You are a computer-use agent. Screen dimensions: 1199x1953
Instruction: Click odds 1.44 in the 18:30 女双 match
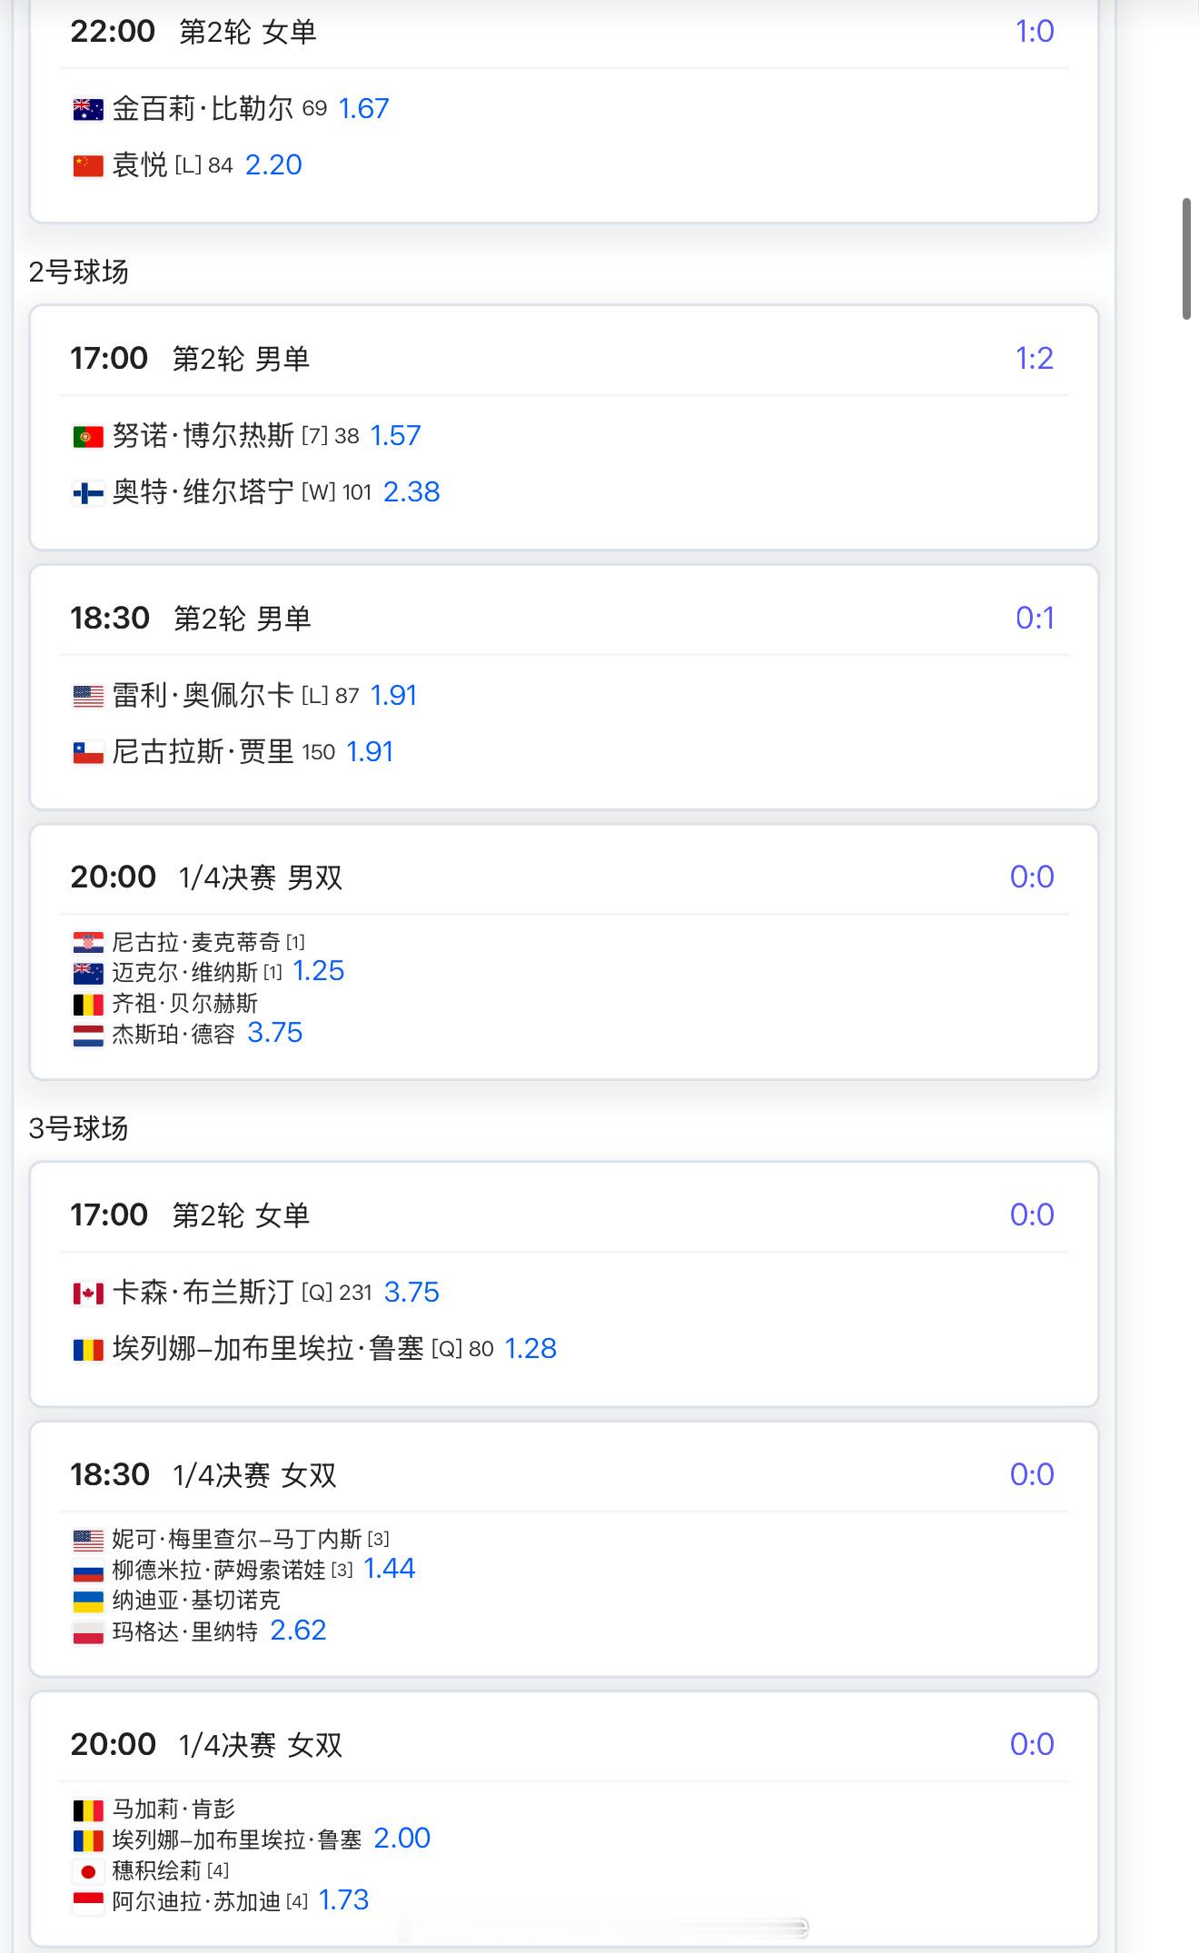389,1569
